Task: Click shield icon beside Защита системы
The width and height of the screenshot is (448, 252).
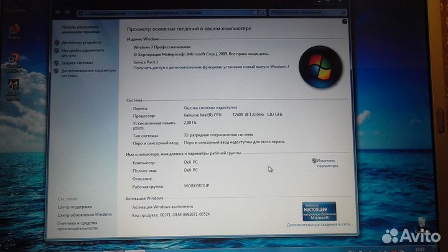Action: [x=57, y=63]
